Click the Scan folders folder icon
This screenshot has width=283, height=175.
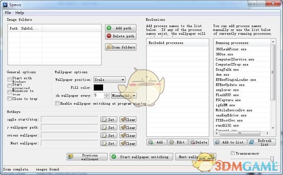109,47
